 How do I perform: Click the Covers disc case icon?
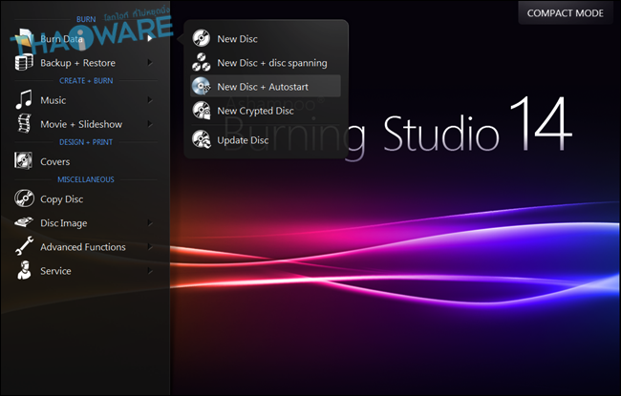coord(23,161)
